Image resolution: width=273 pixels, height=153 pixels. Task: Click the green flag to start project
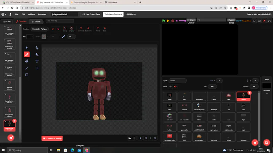(163, 21)
